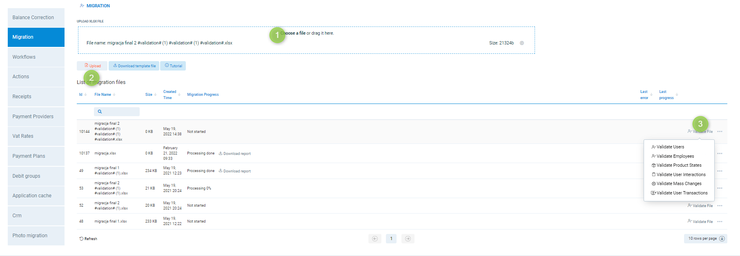
Task: Open the Workflows sidebar tab
Action: 36,57
